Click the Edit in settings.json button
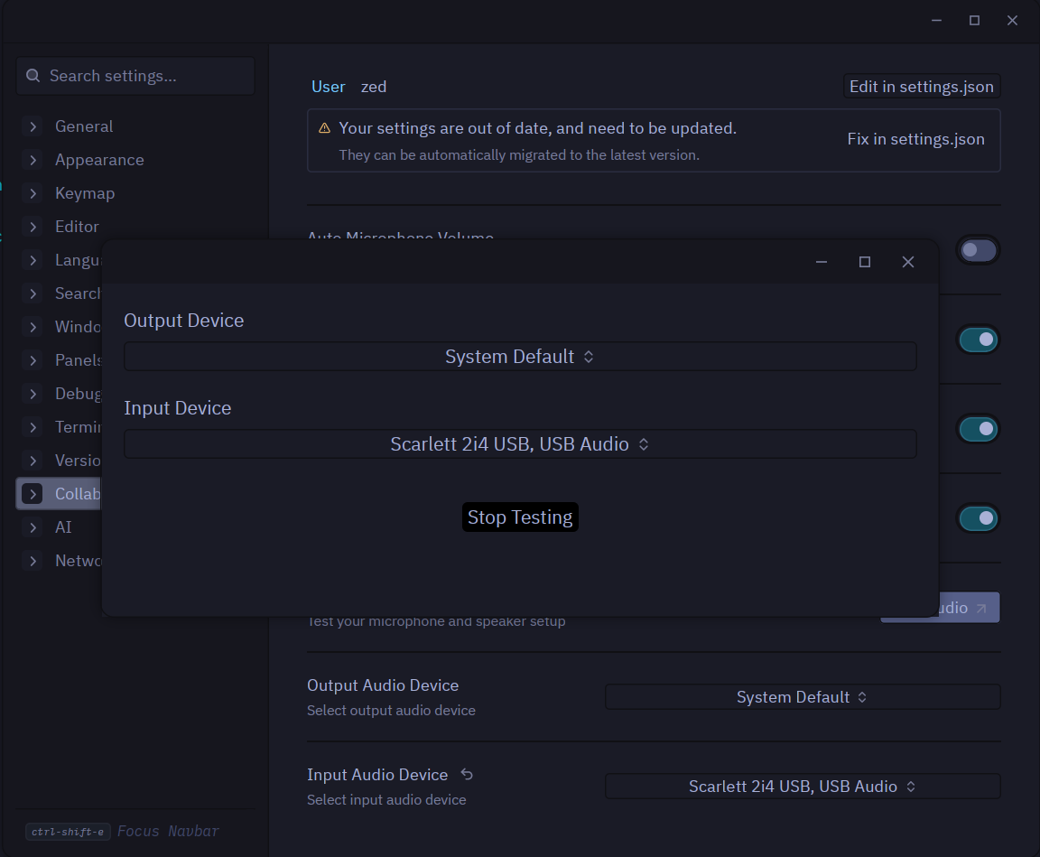This screenshot has width=1040, height=857. pos(921,86)
